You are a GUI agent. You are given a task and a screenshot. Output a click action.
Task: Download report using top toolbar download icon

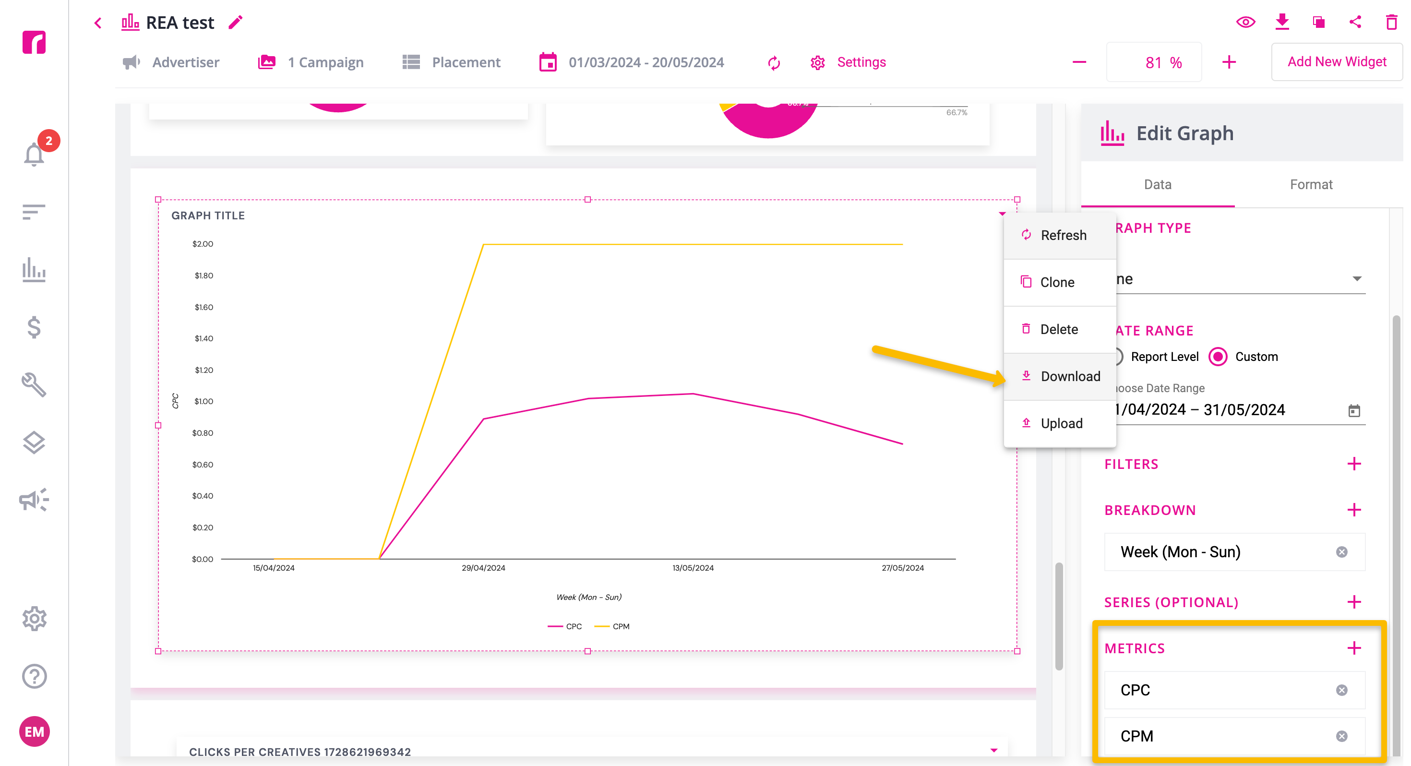(1282, 23)
